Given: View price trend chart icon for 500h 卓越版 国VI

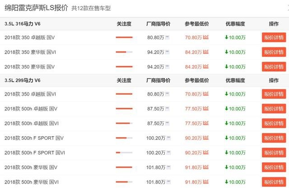Looking at the screenshot, I should pyautogui.click(x=206, y=123).
